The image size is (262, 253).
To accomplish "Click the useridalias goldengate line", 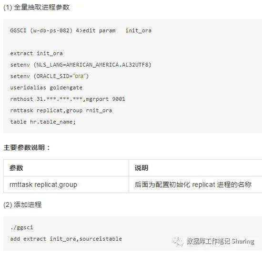I will pos(46,88).
